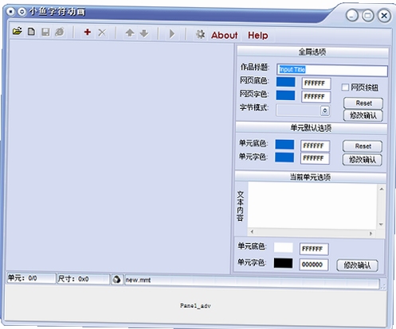Click the current unit FFFFFF hex field

point(314,249)
